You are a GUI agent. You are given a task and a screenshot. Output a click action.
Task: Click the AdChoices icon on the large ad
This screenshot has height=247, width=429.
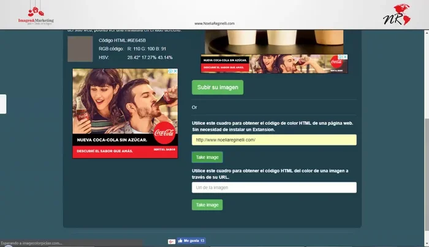pos(170,71)
